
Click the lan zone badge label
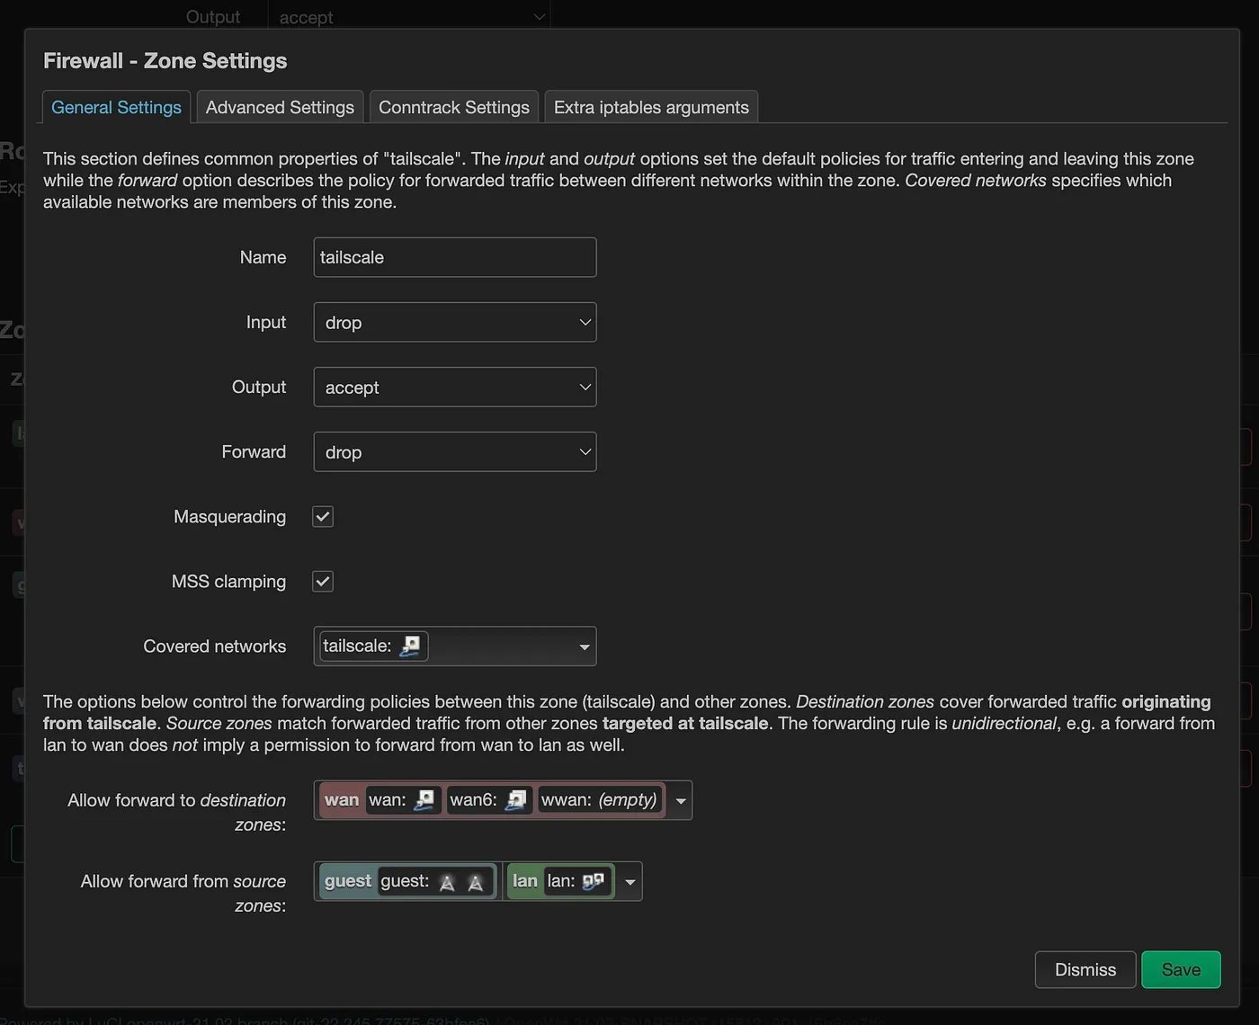click(x=525, y=880)
